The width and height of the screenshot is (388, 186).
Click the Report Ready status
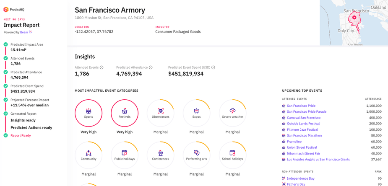(21, 136)
